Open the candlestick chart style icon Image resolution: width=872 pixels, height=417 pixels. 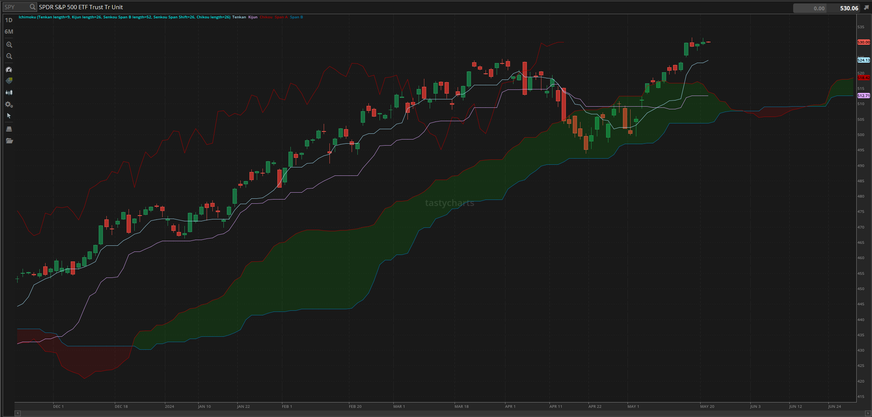point(9,92)
